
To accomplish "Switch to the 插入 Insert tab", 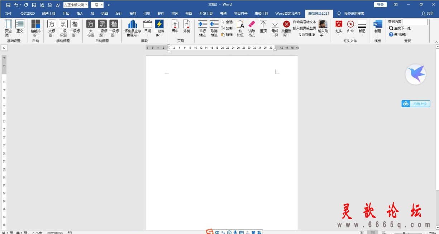I will pyautogui.click(x=80, y=14).
